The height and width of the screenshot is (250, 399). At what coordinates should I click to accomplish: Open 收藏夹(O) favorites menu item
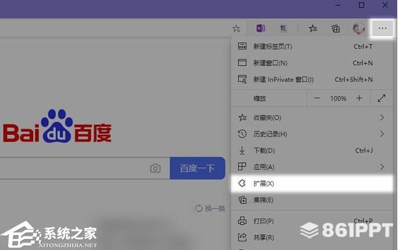[312, 117]
